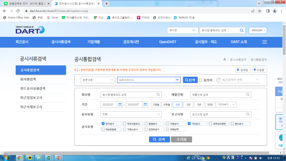Click 도움말 button
Image resolution: width=286 pixels, height=161 pixels.
(259, 70)
